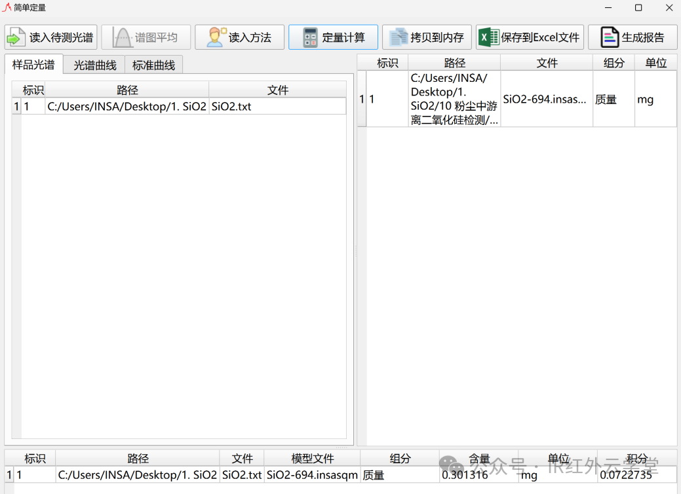Click the 读入待测光谱 button label
The height and width of the screenshot is (494, 681).
click(x=61, y=38)
